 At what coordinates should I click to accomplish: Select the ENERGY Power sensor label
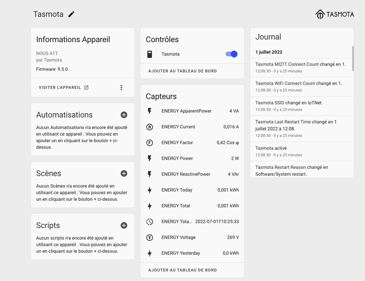[x=177, y=159]
